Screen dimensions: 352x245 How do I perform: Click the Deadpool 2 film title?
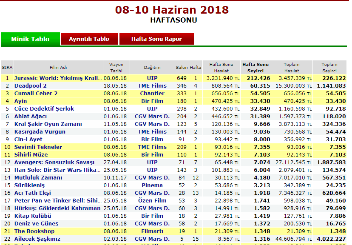31,86
